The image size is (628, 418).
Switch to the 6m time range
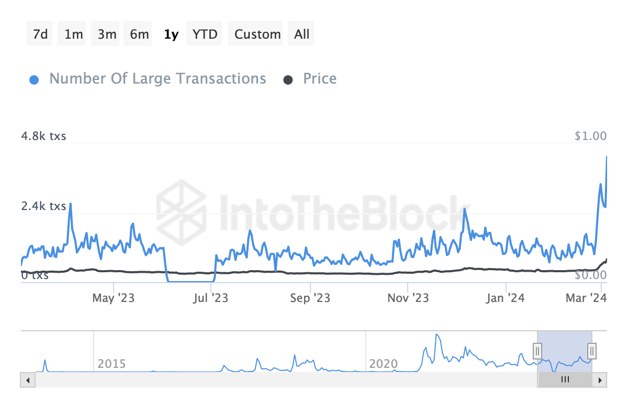(x=138, y=33)
